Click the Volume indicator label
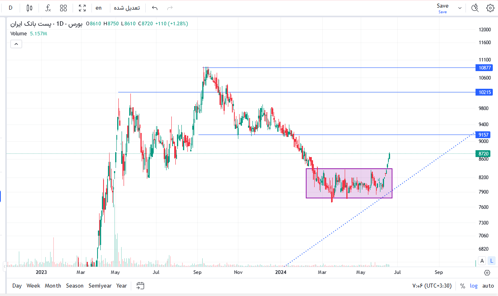The width and height of the screenshot is (498, 296). pyautogui.click(x=18, y=34)
